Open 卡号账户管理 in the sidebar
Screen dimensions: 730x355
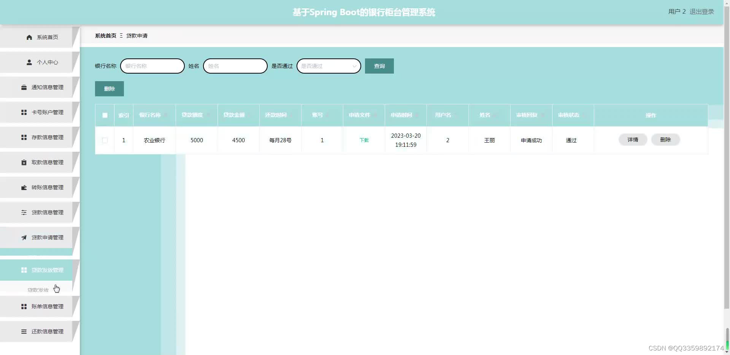click(36, 112)
